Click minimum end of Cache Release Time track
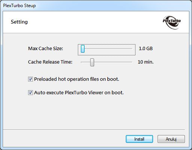Viewport: 192px width, 150px height. tap(82, 62)
